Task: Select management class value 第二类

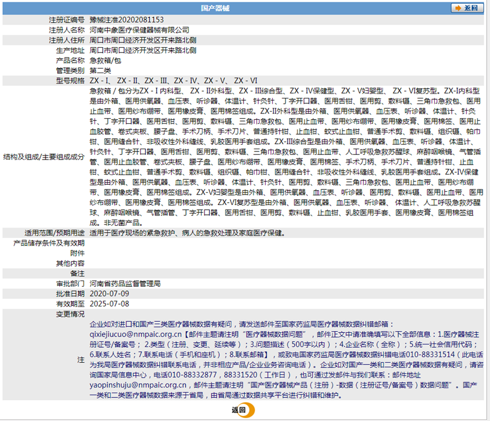Action: (x=100, y=71)
